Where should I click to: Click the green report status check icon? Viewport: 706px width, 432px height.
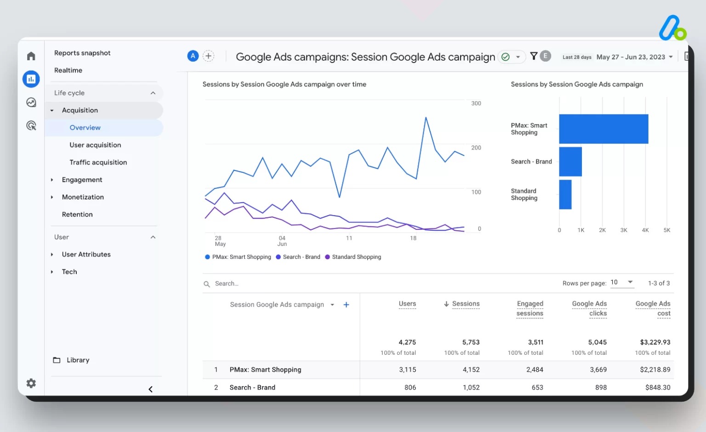[x=506, y=57]
